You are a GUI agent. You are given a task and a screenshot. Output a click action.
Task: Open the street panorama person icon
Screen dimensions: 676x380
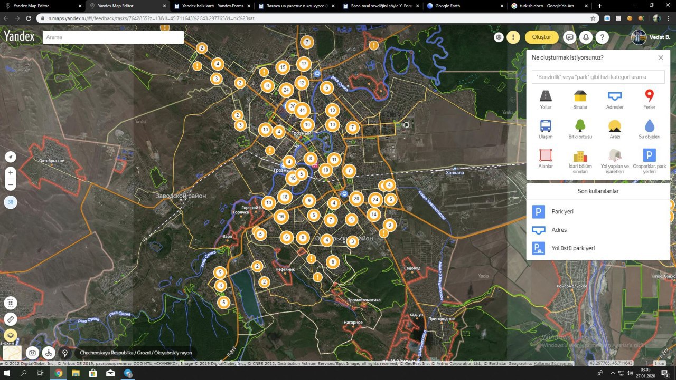pyautogui.click(x=49, y=353)
